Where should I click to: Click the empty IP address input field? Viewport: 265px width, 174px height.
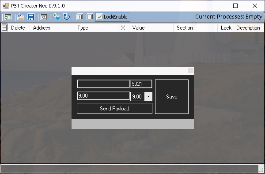point(103,84)
